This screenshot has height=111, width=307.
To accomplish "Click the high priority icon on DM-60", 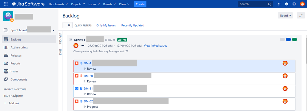I will point(81,76).
